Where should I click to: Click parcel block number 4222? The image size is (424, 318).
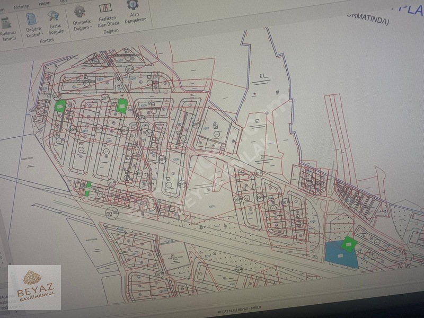[x=44, y=89]
